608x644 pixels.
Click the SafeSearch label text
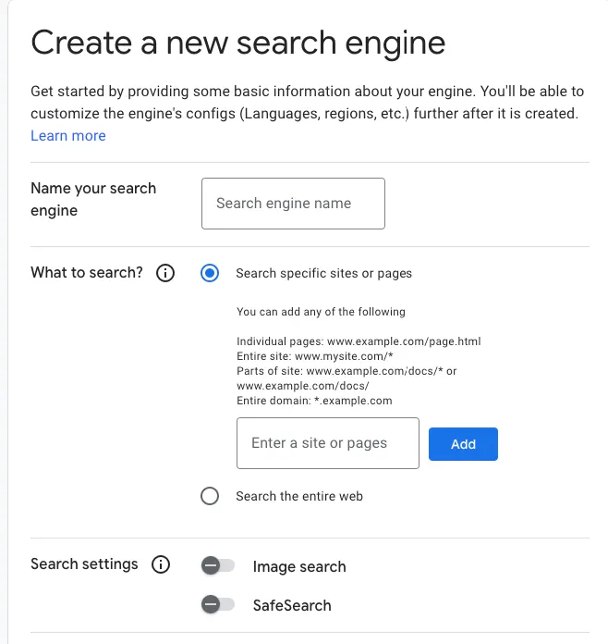click(x=292, y=606)
